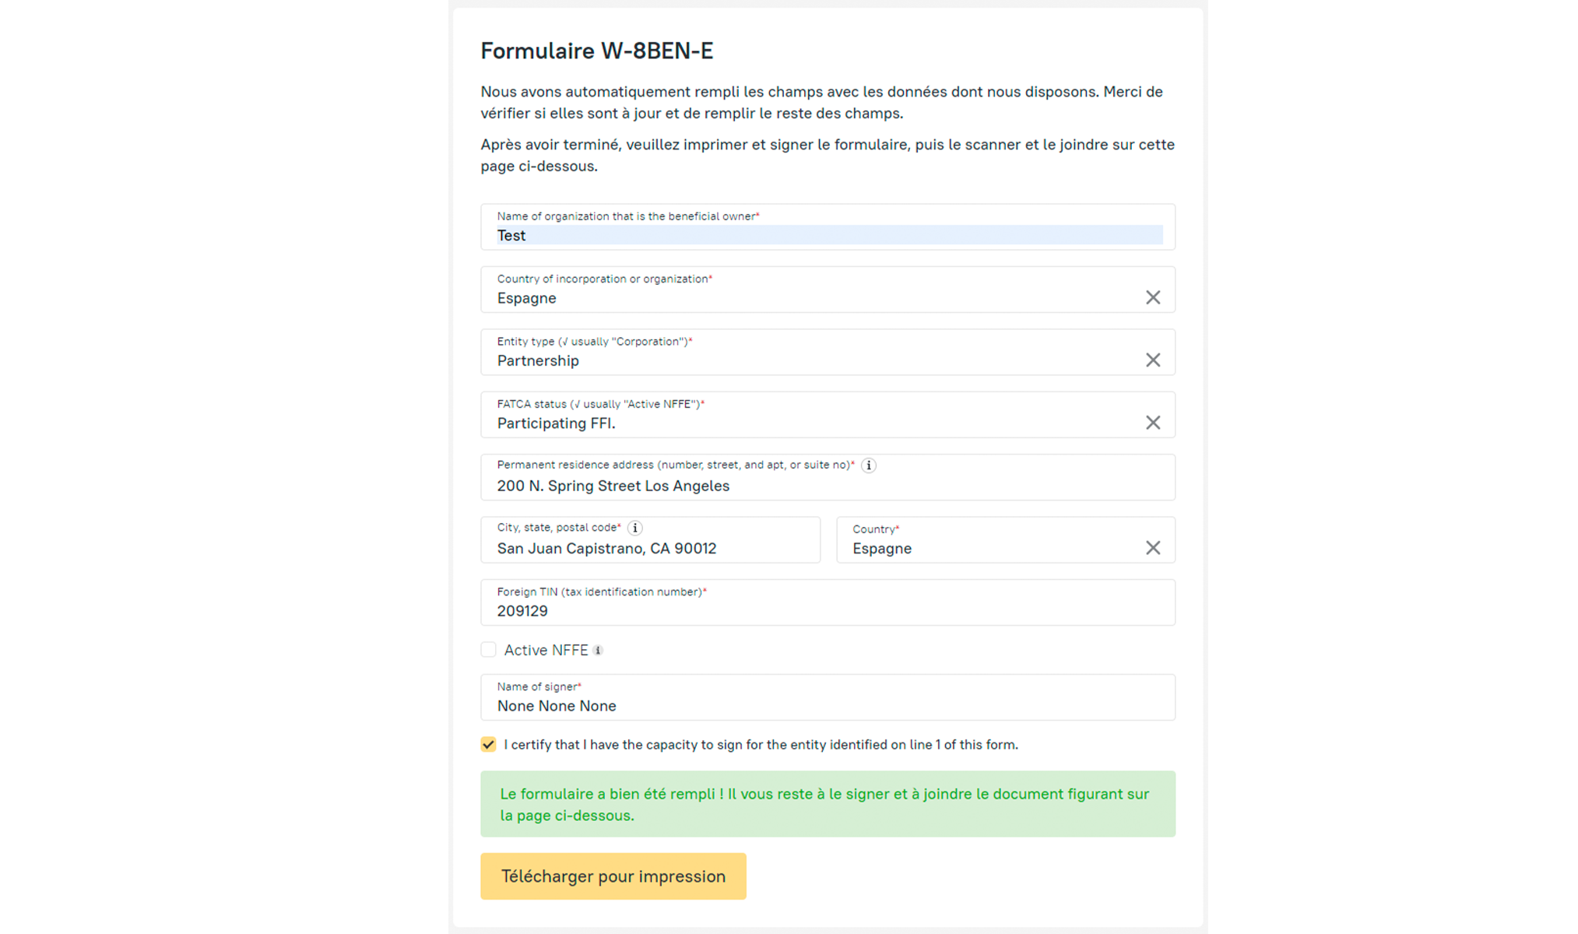Viewport: 1578px width, 934px height.
Task: Click the info icon beside Active NFFE
Action: tap(598, 651)
